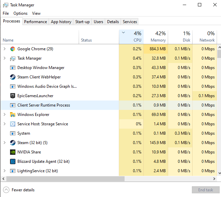Click the Task Manager title bar icon
The image size is (221, 197).
(5, 5)
